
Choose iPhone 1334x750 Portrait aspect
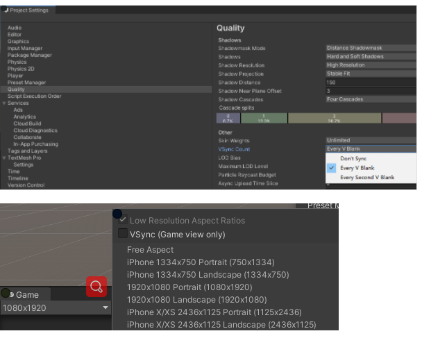tap(201, 262)
